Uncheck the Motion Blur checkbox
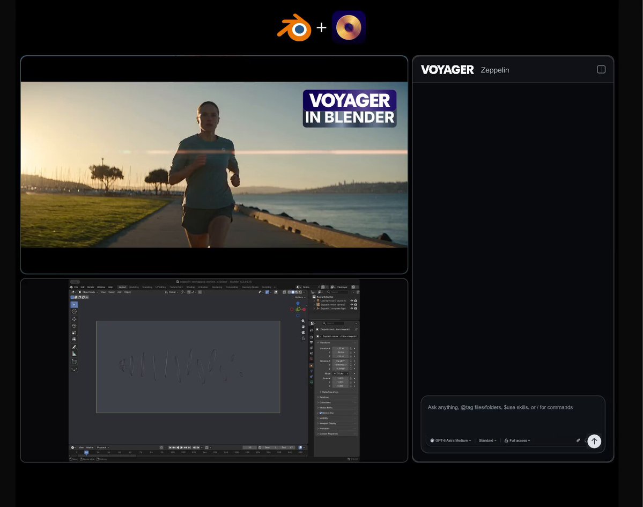This screenshot has height=507, width=643. [x=321, y=413]
